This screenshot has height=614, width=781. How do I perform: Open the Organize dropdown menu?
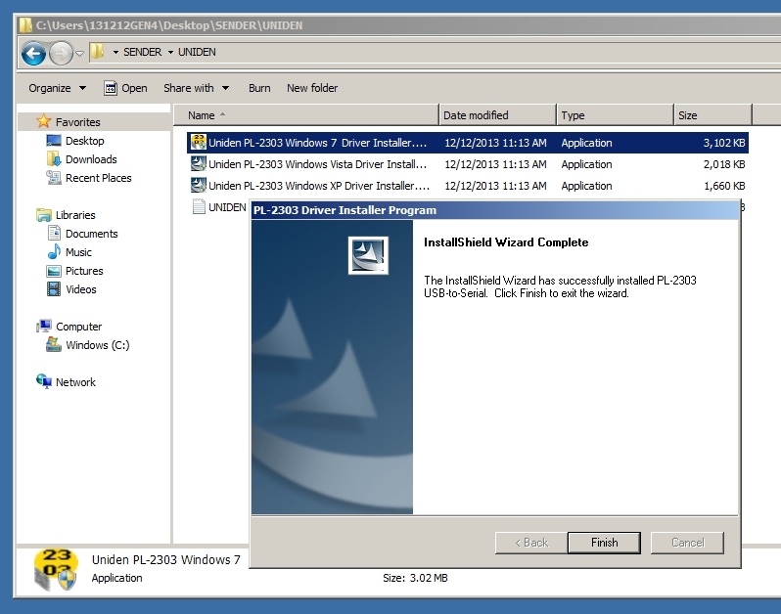[57, 88]
